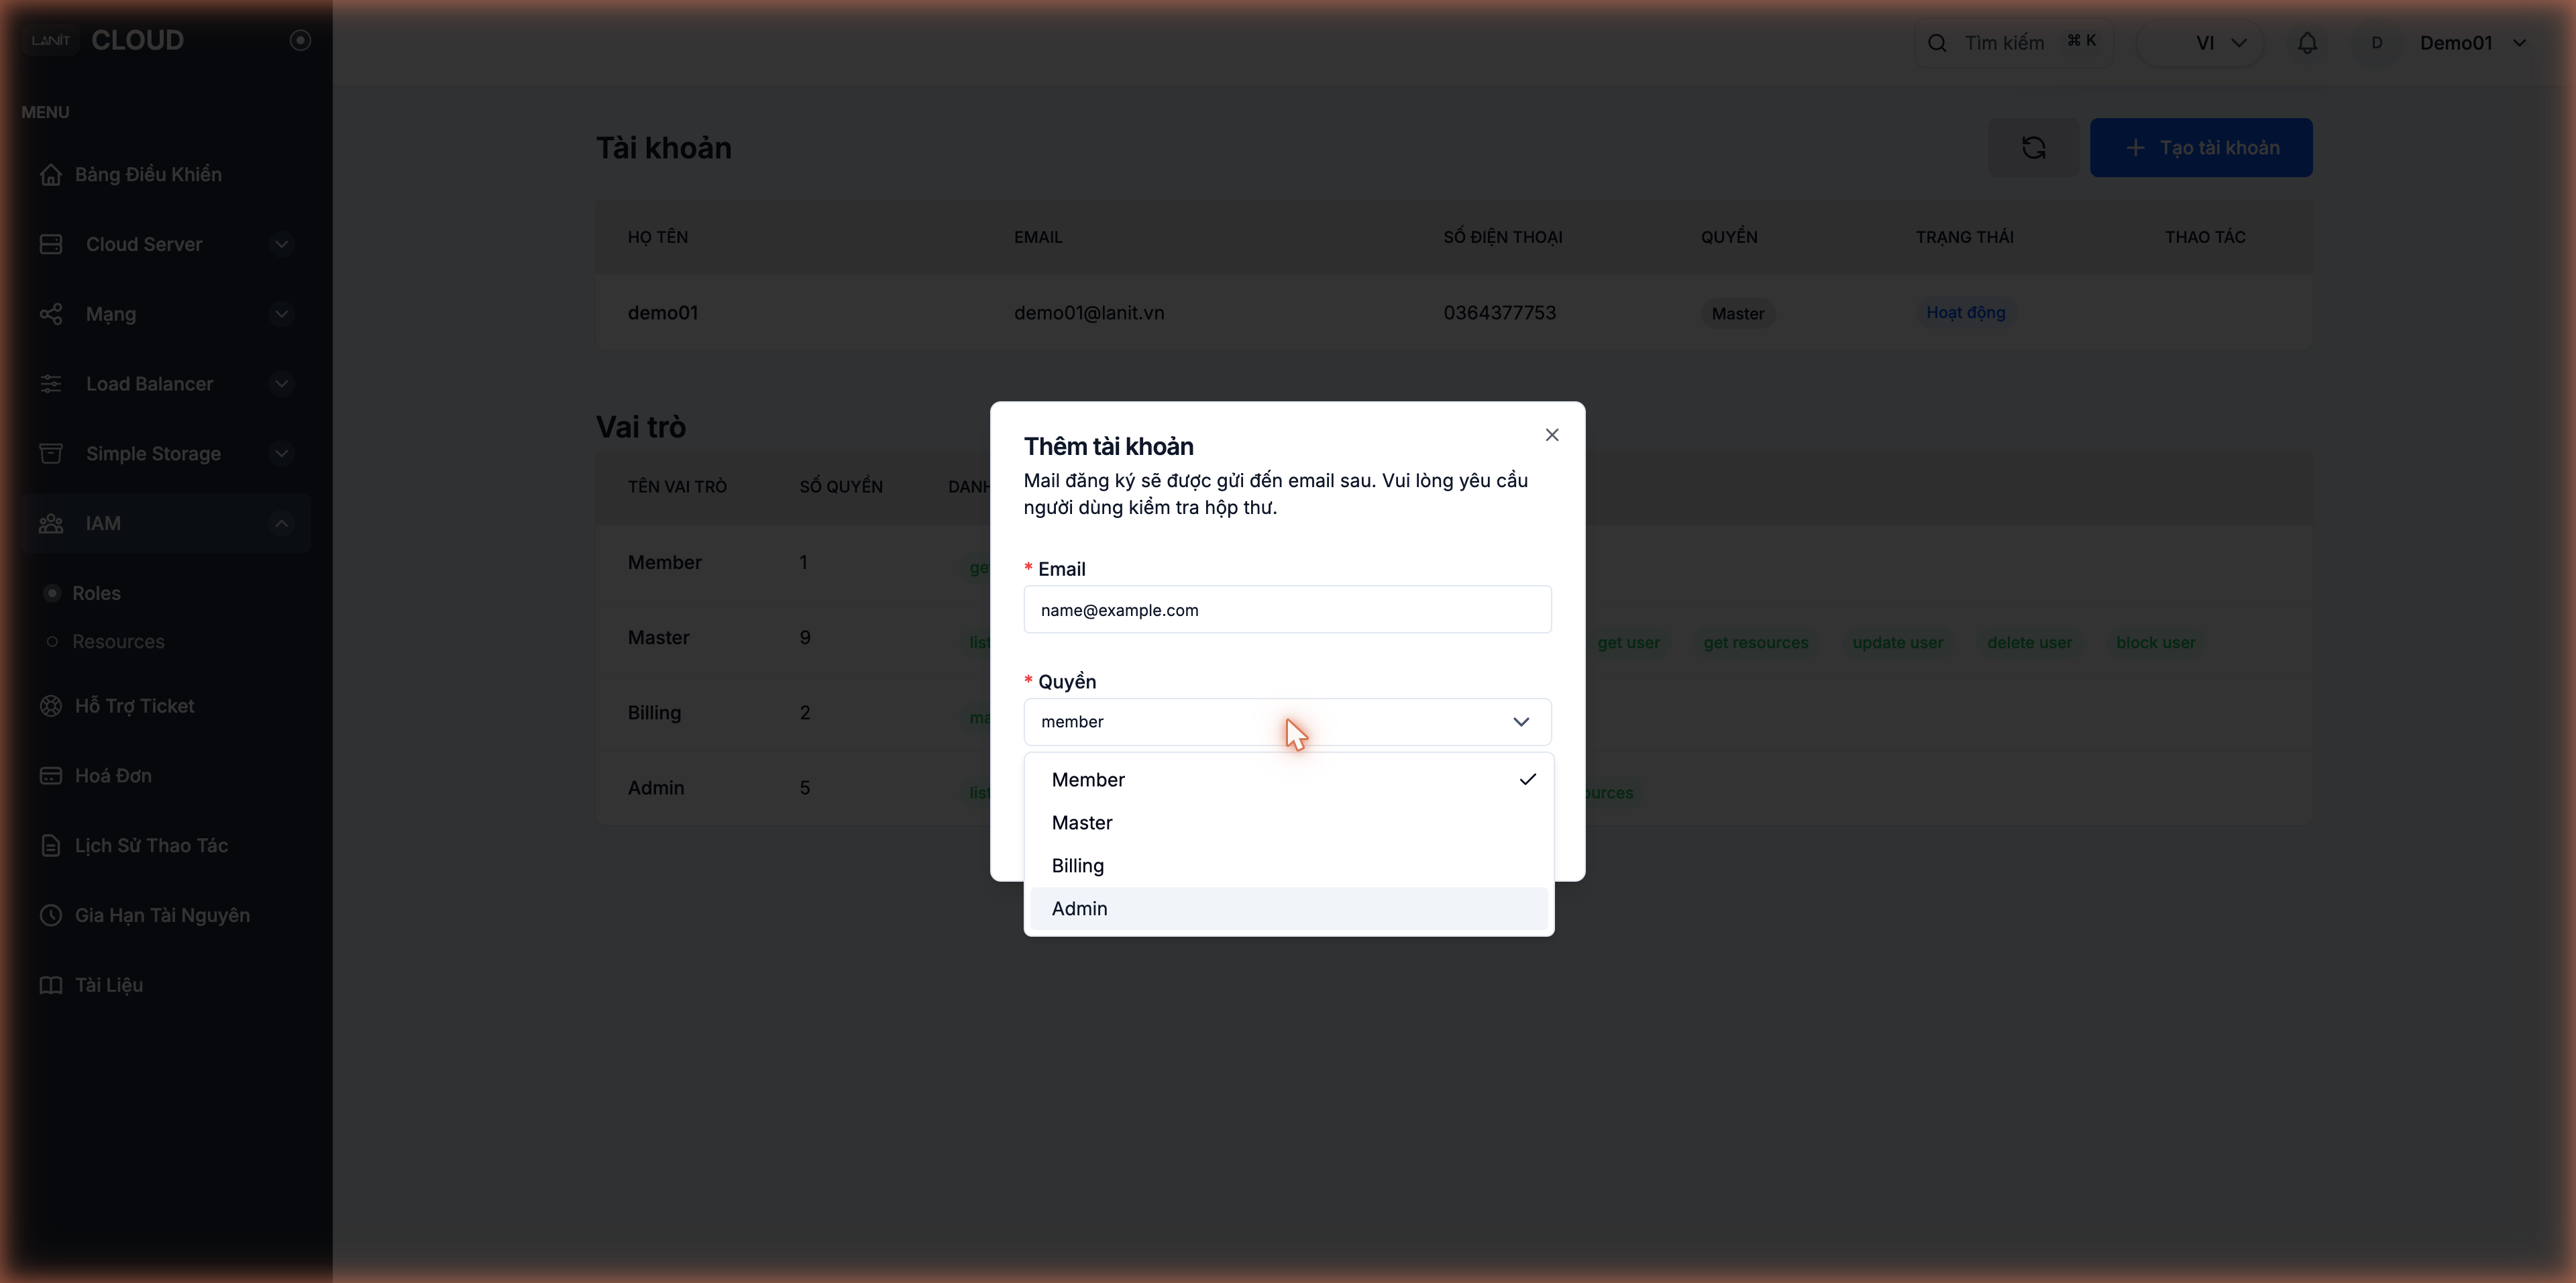Open Gia Hạn Tài Nguyên page
Image resolution: width=2576 pixels, height=1283 pixels.
coord(162,915)
